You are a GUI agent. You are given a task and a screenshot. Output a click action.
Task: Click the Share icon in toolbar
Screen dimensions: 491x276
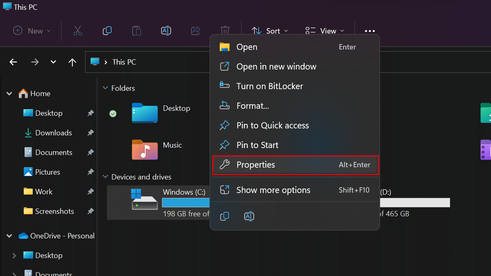(196, 31)
